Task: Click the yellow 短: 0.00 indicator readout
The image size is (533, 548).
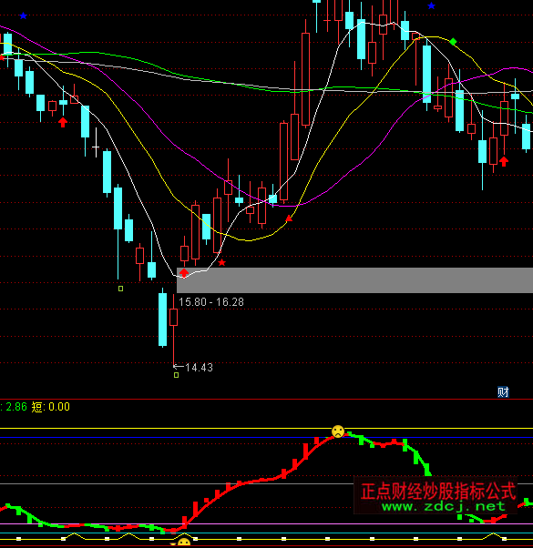Action: tap(51, 407)
